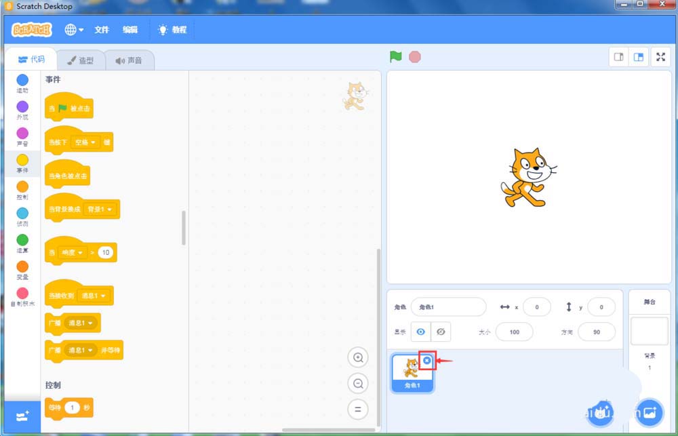Select the 运动 motion category
Screen dimensions: 678x436
click(x=22, y=84)
